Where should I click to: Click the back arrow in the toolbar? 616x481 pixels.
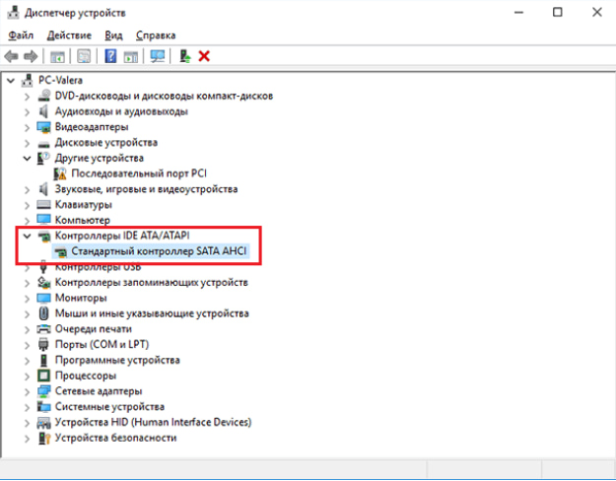[x=12, y=56]
